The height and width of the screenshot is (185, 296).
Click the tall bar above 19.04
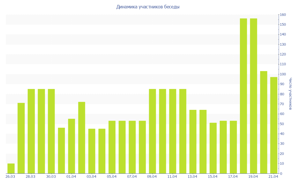point(254,95)
